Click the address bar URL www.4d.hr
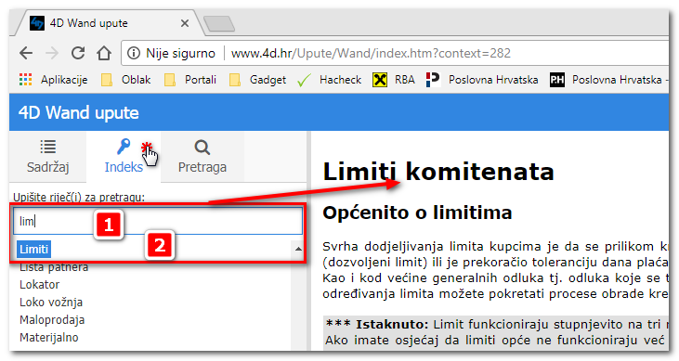Viewport: 679px width, 361px height. click(x=371, y=53)
